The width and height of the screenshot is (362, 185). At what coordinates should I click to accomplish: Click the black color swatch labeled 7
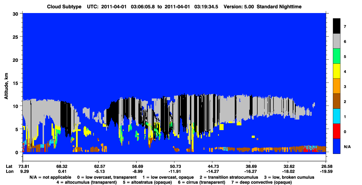click(x=337, y=26)
